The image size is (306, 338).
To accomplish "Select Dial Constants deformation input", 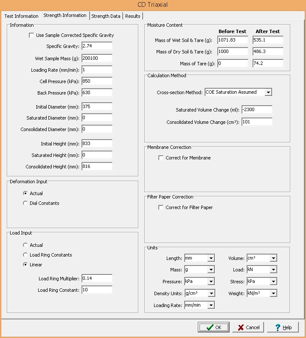I will click(25, 203).
